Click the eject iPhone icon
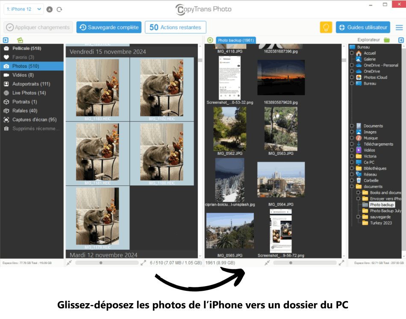Screen dimensions: 406x319 click(x=50, y=9)
